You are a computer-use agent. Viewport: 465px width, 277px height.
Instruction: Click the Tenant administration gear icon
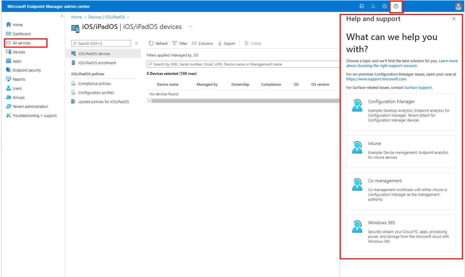click(x=9, y=106)
